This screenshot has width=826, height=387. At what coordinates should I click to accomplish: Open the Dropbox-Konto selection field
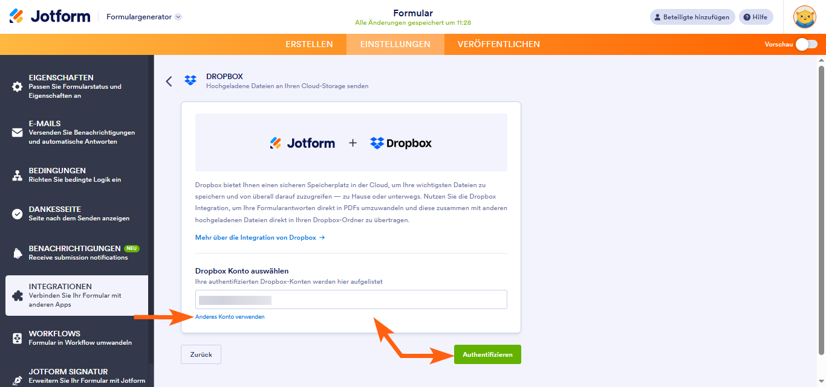tap(351, 299)
